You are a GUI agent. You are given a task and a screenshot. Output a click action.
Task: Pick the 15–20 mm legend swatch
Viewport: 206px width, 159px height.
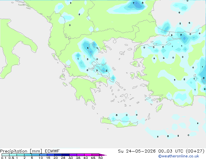(x=50, y=155)
